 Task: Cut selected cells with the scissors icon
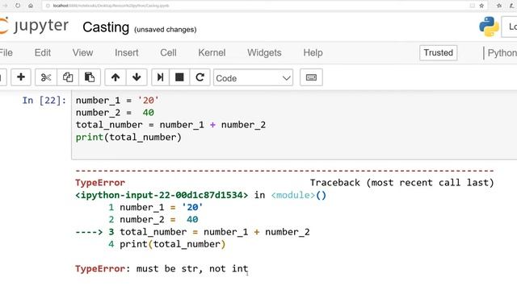click(x=46, y=77)
